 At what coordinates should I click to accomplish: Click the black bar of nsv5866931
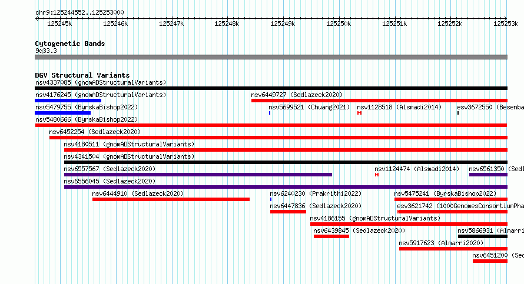tap(483, 236)
